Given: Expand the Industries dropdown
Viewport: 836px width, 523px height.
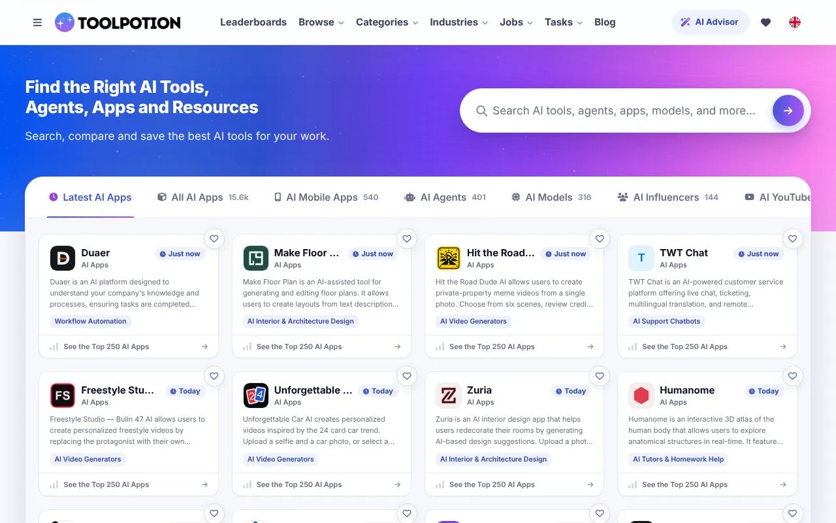Looking at the screenshot, I should [459, 22].
